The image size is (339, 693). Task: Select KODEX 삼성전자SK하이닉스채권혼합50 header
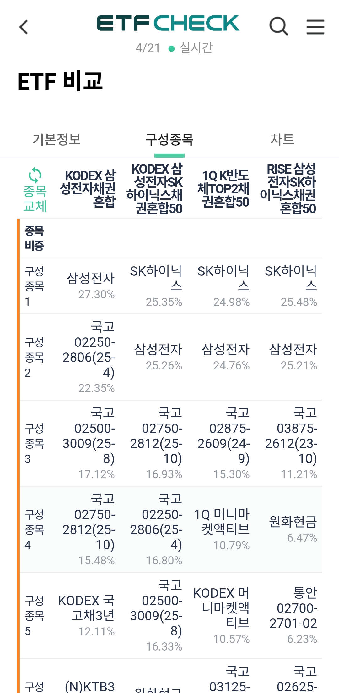click(156, 188)
